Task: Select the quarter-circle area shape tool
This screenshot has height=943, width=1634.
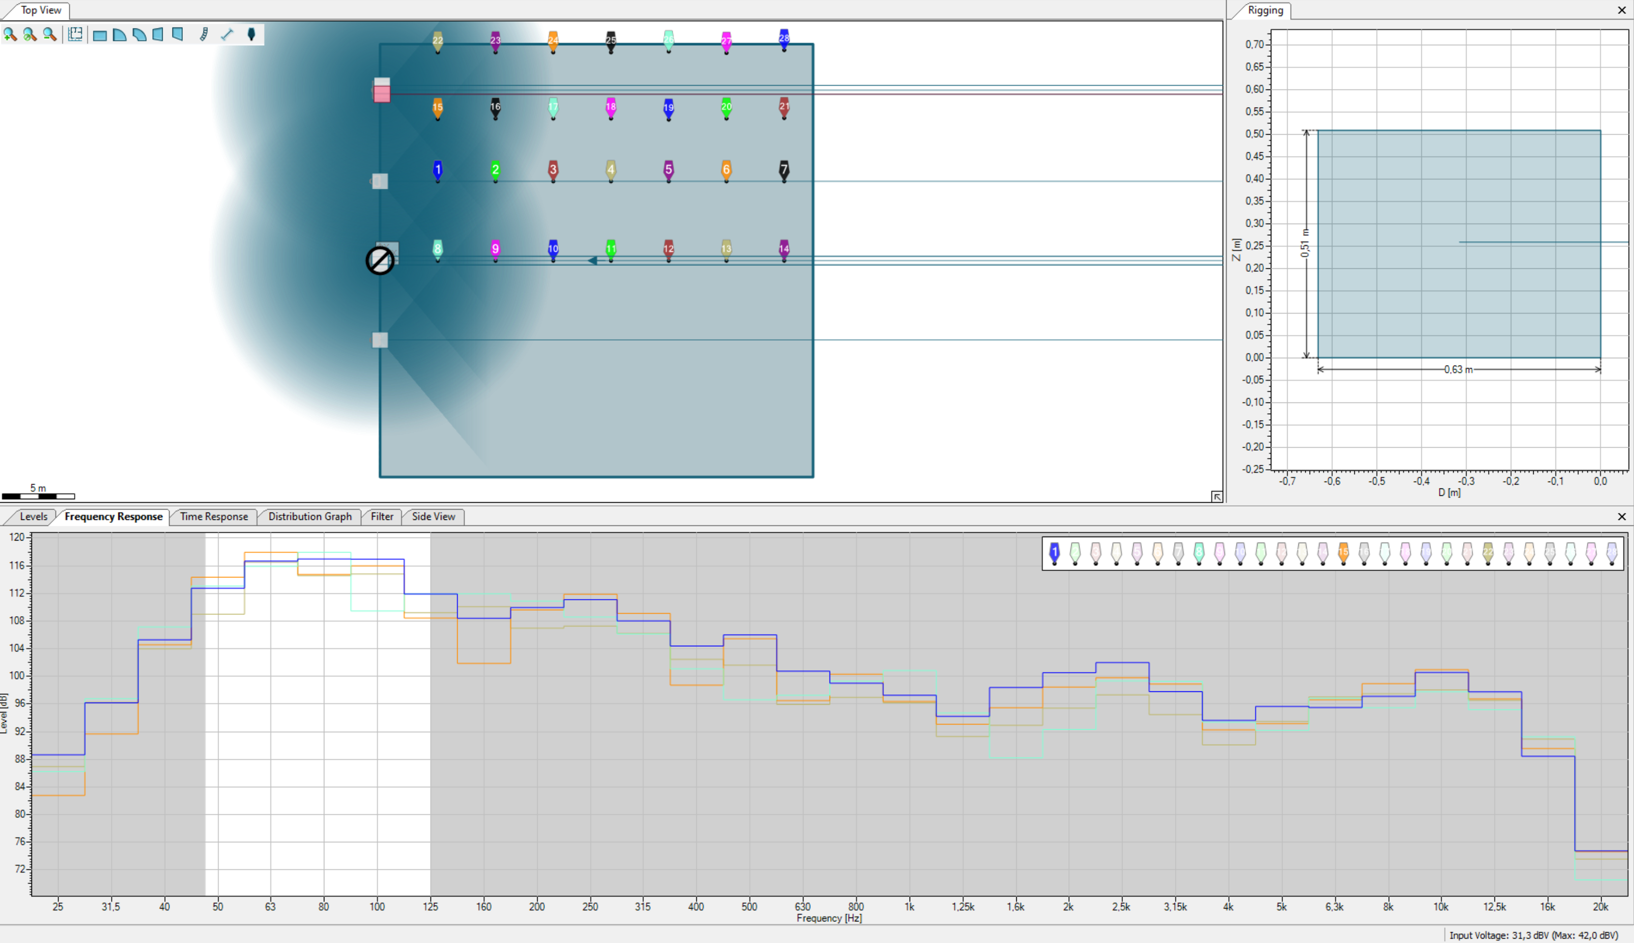Action: click(119, 35)
